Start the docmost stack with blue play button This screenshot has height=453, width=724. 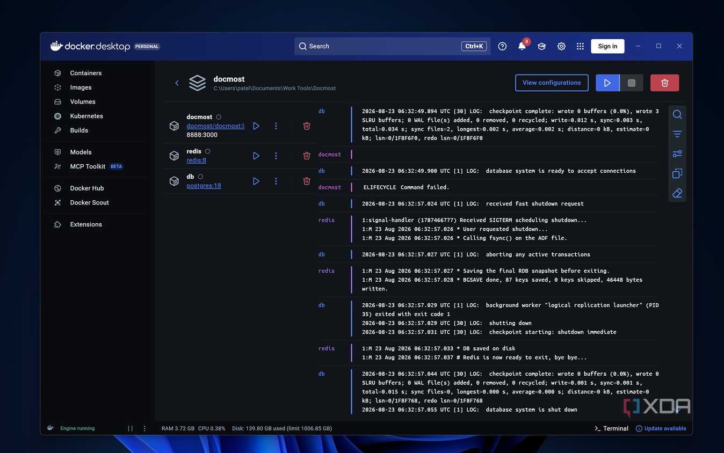(x=607, y=83)
